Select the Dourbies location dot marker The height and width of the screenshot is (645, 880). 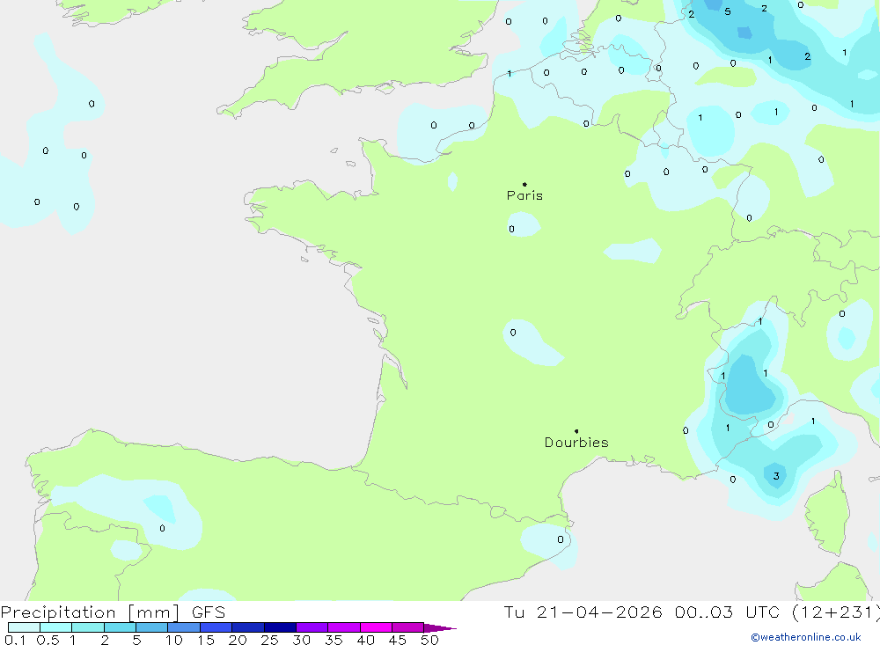tap(576, 431)
